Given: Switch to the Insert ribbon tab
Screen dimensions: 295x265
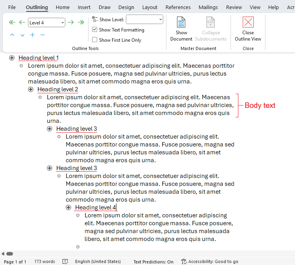Looking at the screenshot, I should (x=84, y=7).
